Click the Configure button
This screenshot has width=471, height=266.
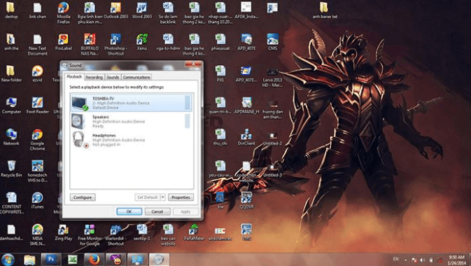coord(83,197)
